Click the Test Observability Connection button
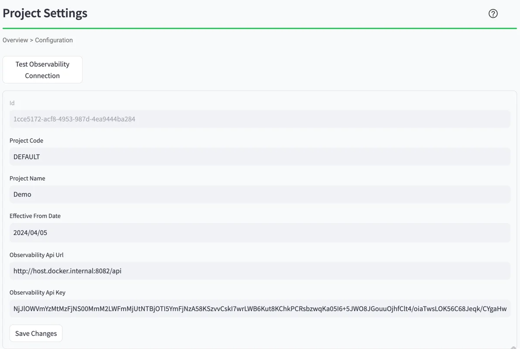This screenshot has height=349, width=520. [x=42, y=69]
